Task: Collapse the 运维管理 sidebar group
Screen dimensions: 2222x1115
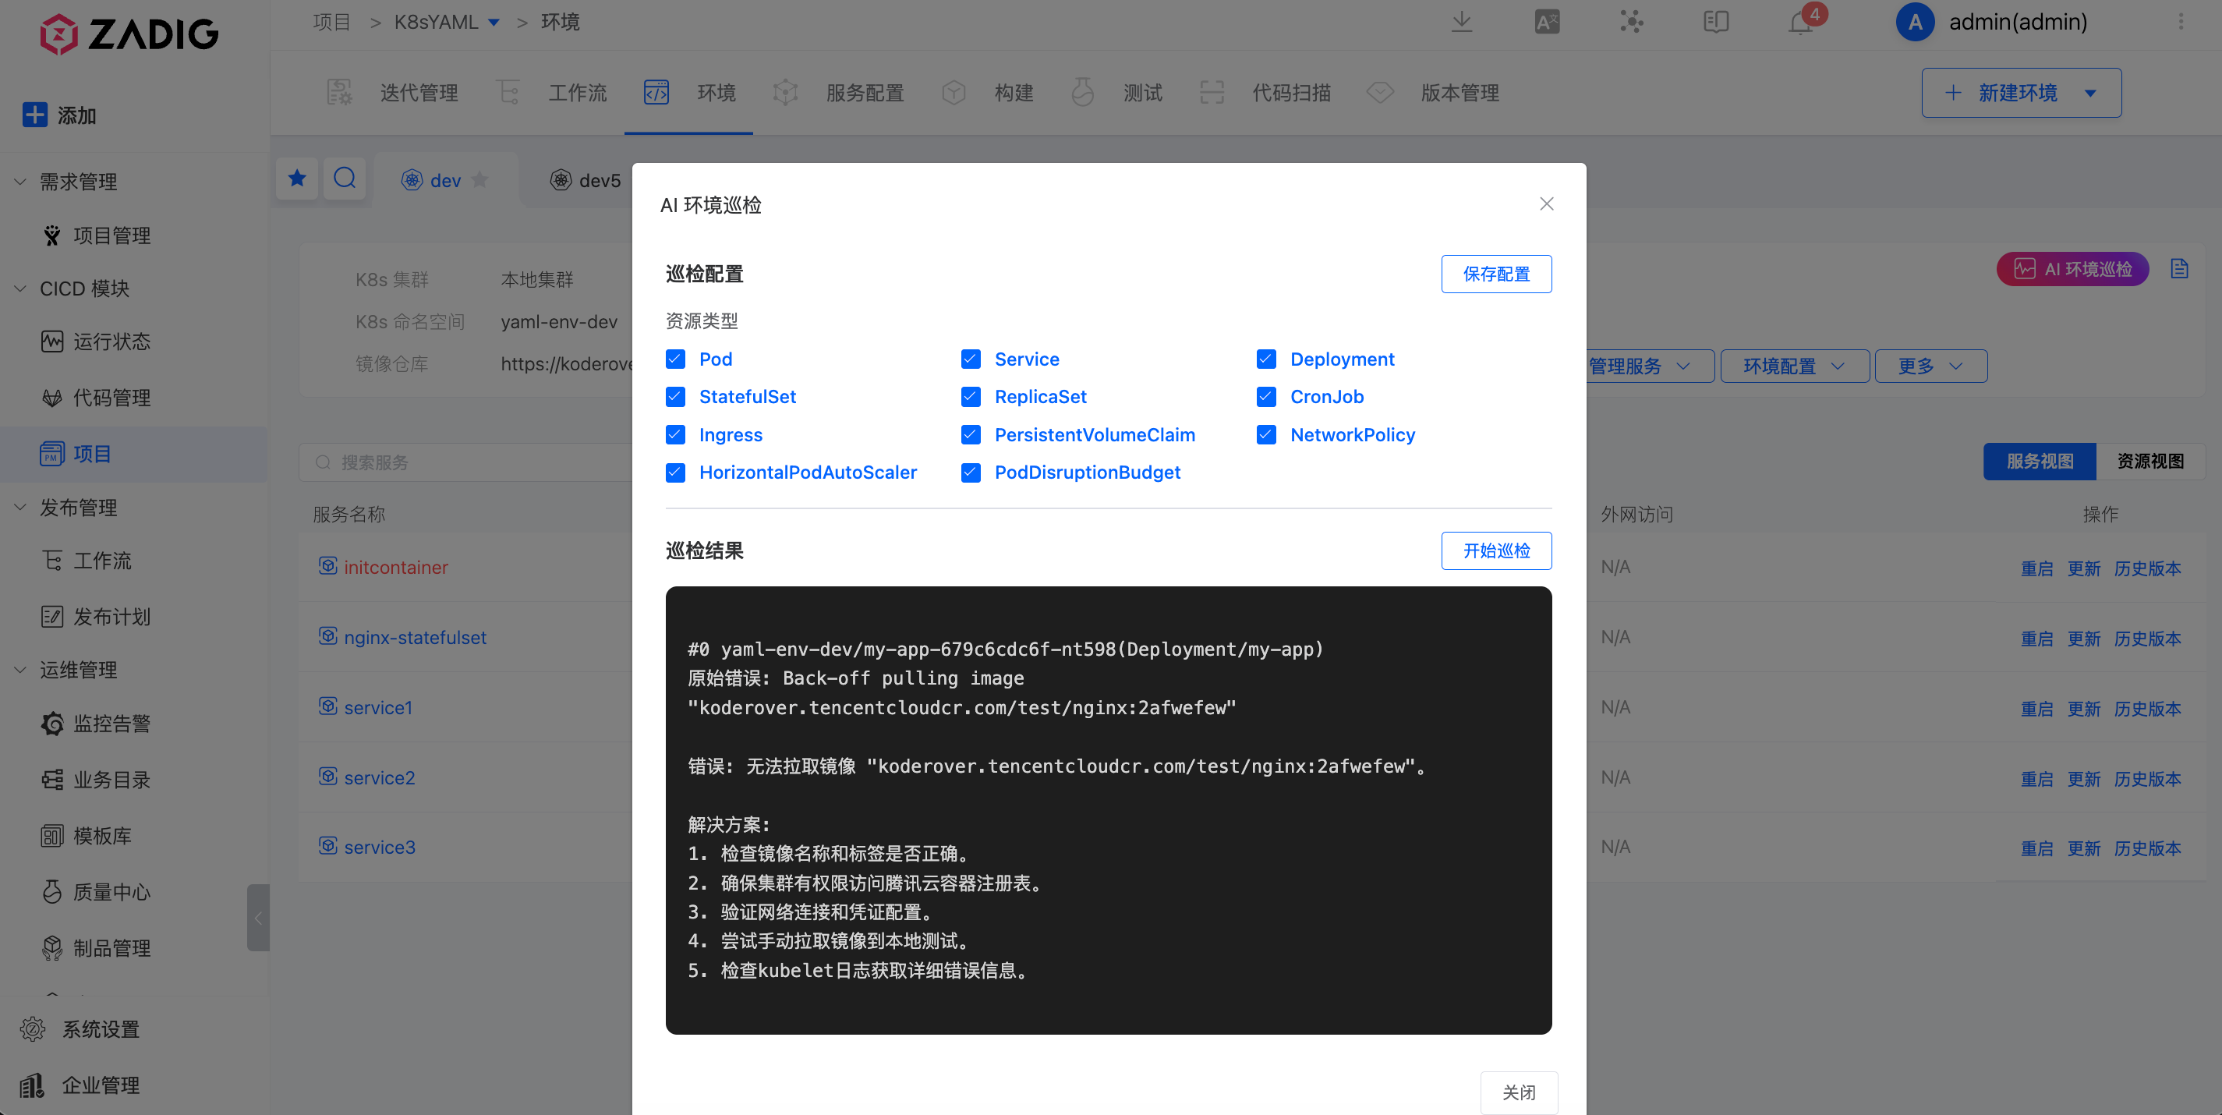Action: [x=21, y=669]
